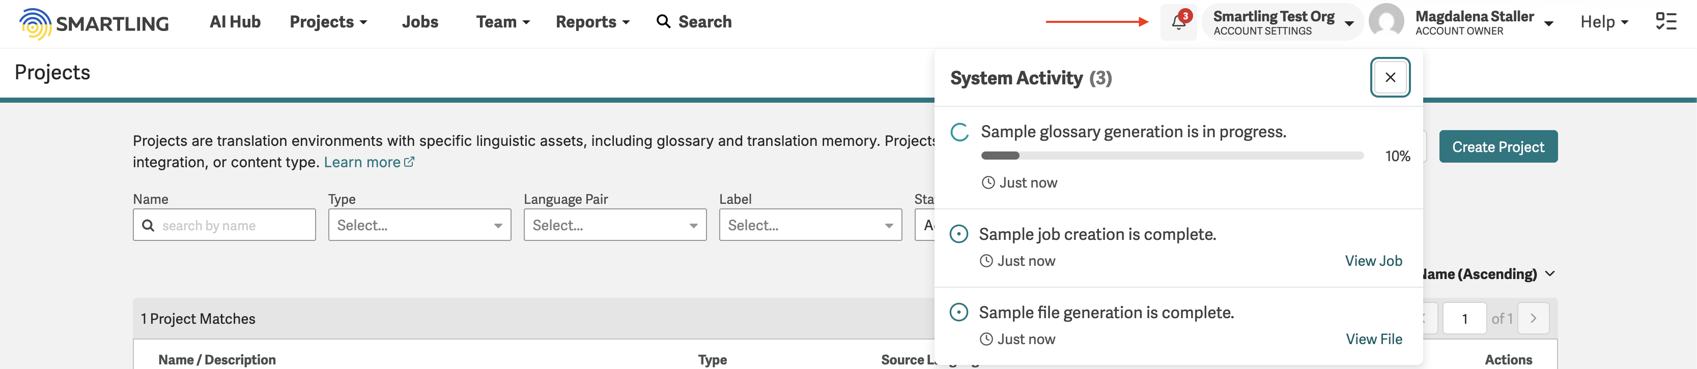The height and width of the screenshot is (369, 1697).
Task: Go to Jobs
Action: tap(420, 22)
